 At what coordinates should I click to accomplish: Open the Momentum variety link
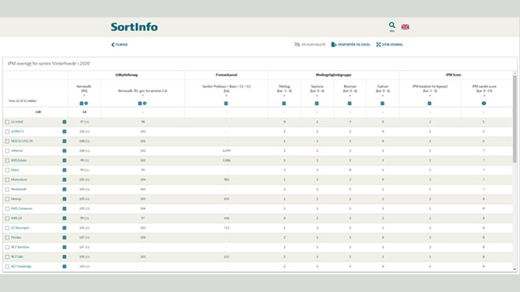tap(19, 180)
